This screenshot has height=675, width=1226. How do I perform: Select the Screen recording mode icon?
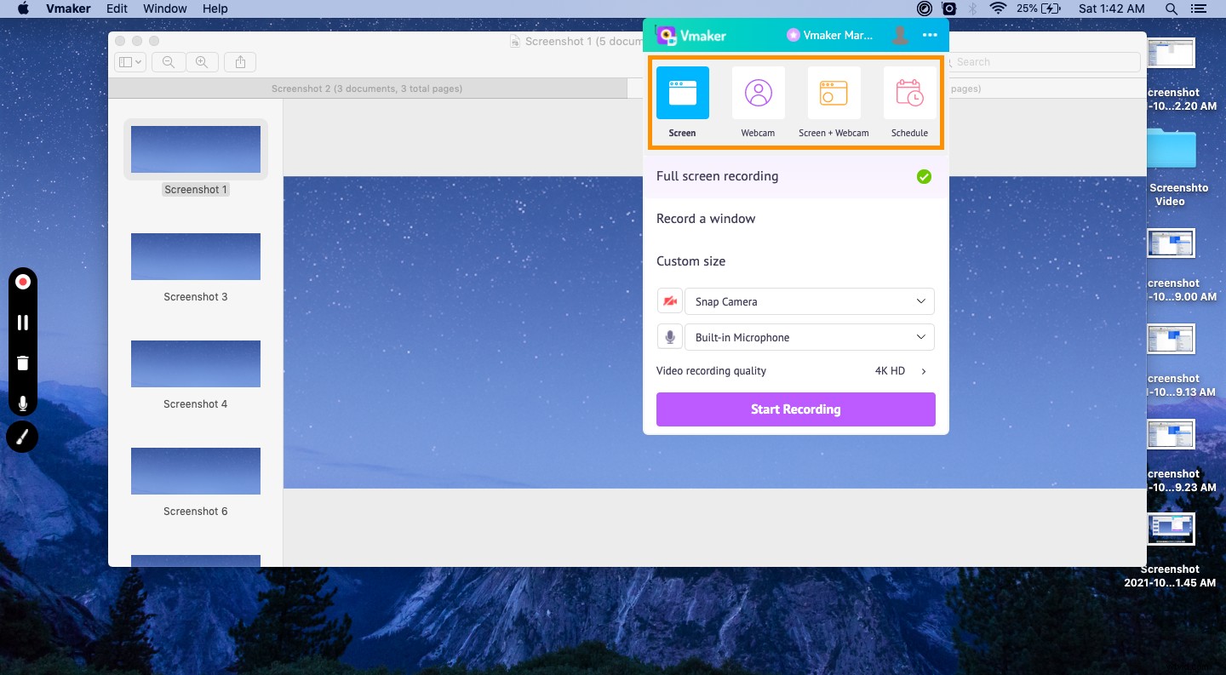pos(682,93)
